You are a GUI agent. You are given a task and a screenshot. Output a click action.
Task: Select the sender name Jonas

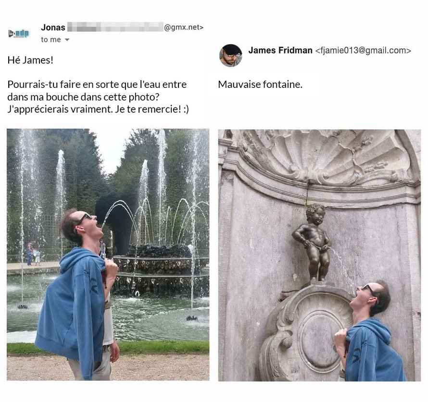click(53, 27)
